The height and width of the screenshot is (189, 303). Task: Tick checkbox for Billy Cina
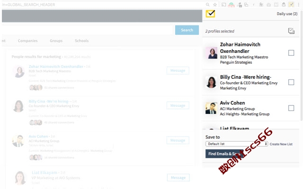(291, 82)
